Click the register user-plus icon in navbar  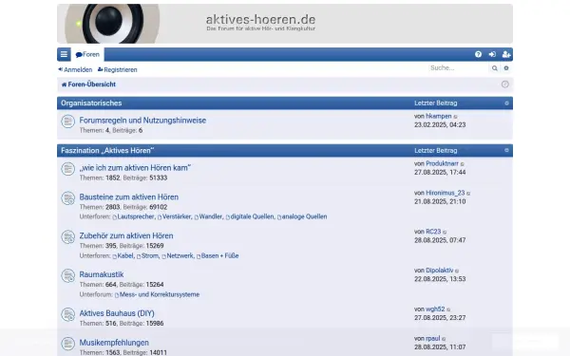tap(506, 54)
